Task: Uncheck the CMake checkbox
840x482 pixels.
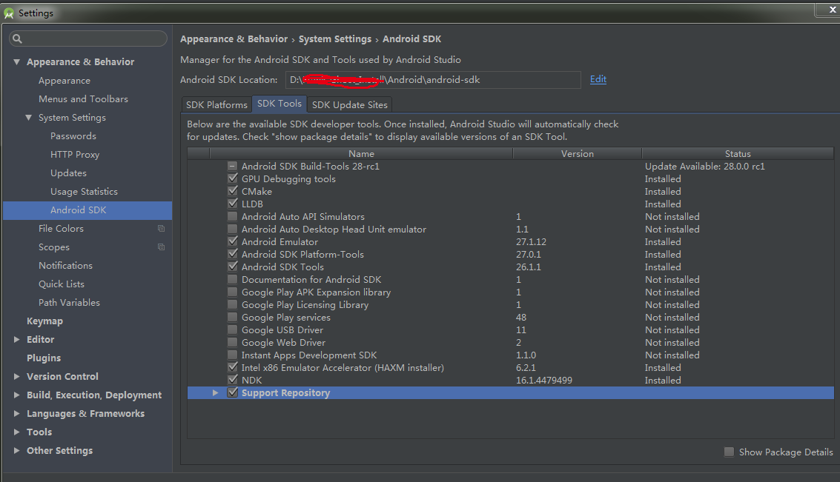Action: [x=233, y=192]
